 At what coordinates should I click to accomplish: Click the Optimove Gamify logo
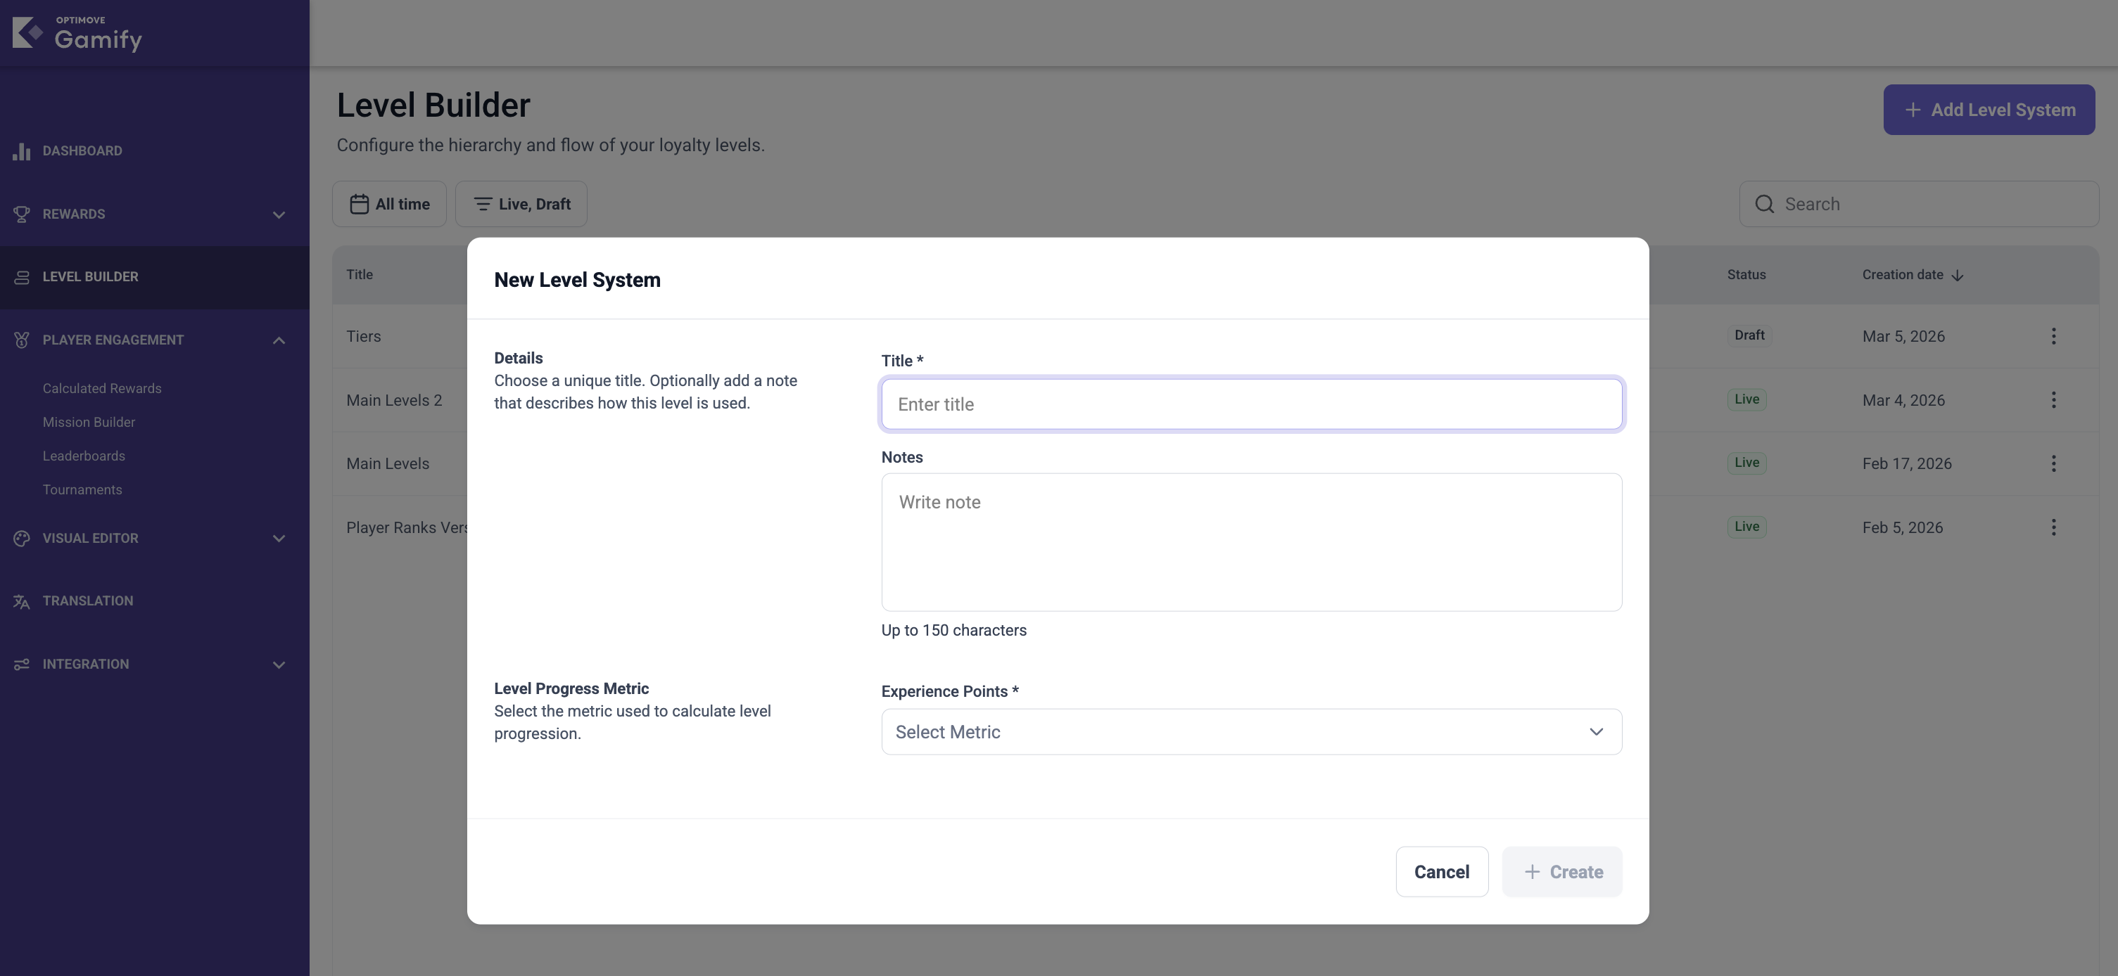point(77,34)
